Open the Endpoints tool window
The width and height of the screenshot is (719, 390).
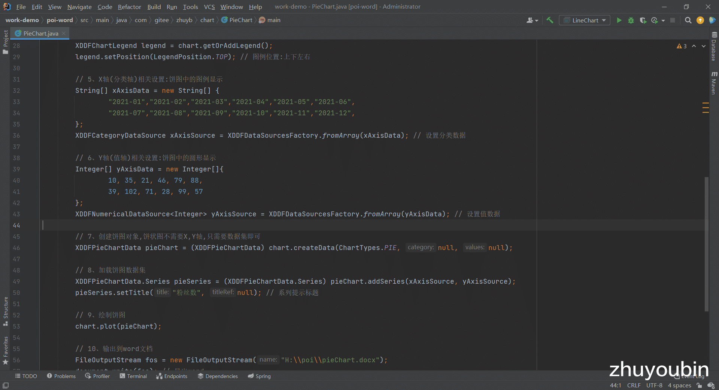click(x=172, y=376)
